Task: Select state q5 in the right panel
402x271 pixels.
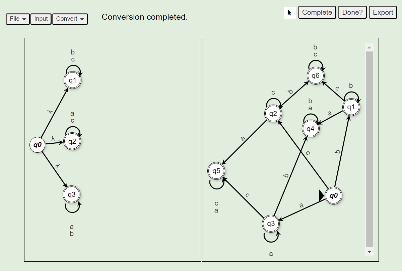Action: pyautogui.click(x=216, y=171)
